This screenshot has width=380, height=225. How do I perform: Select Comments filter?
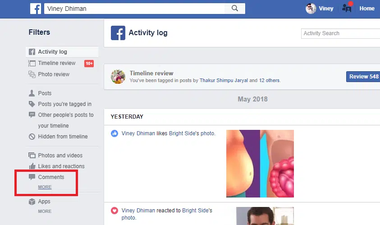click(x=51, y=177)
